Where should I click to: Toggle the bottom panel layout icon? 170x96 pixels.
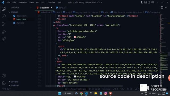coord(146,2)
